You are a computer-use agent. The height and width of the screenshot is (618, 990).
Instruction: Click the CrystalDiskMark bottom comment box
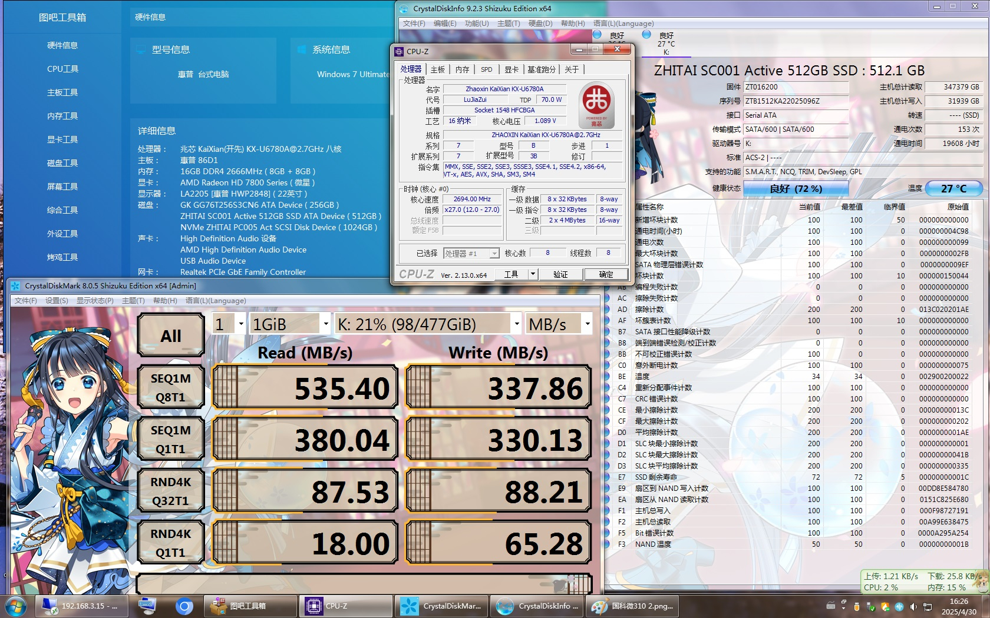tap(364, 584)
